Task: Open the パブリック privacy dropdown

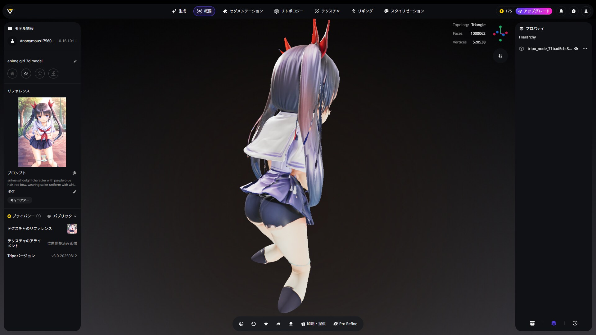Action: tap(62, 216)
